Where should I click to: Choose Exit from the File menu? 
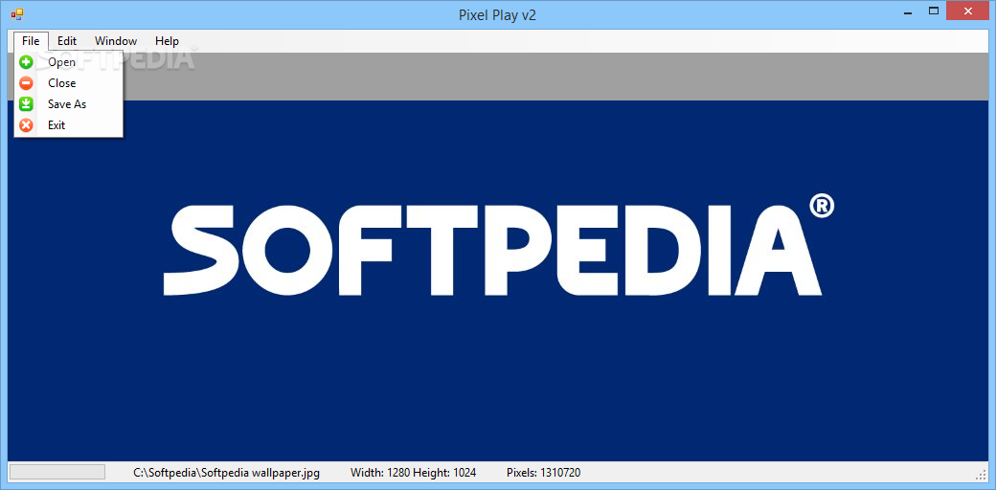pos(69,125)
